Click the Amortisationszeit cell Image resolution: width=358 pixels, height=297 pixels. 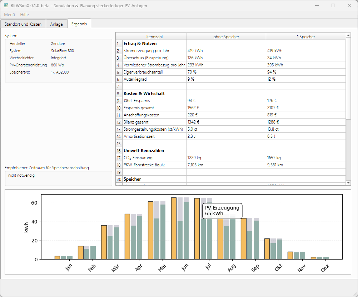(154, 136)
